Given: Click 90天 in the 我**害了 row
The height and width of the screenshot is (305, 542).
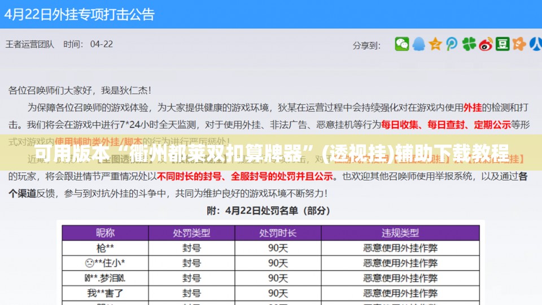Looking at the screenshot, I should [x=278, y=293].
